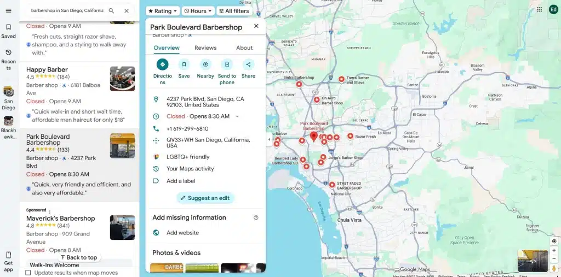This screenshot has width=561, height=277.
Task: Clear the search with the X icon
Action: point(127,11)
